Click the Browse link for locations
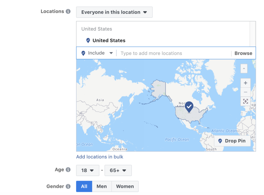Screen dimensions: 264x195 [x=243, y=53]
